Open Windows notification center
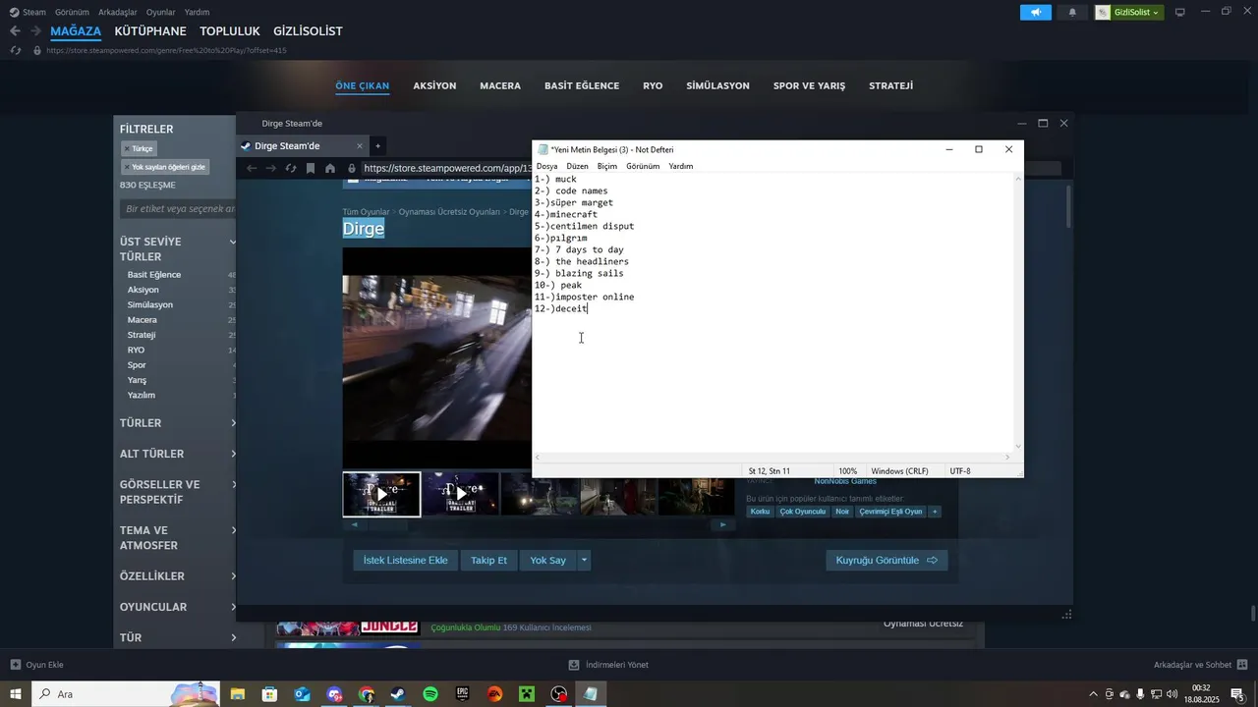 (1237, 694)
